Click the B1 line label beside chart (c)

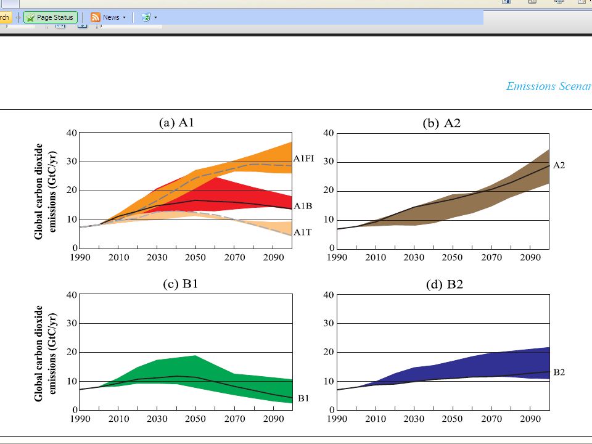[303, 398]
